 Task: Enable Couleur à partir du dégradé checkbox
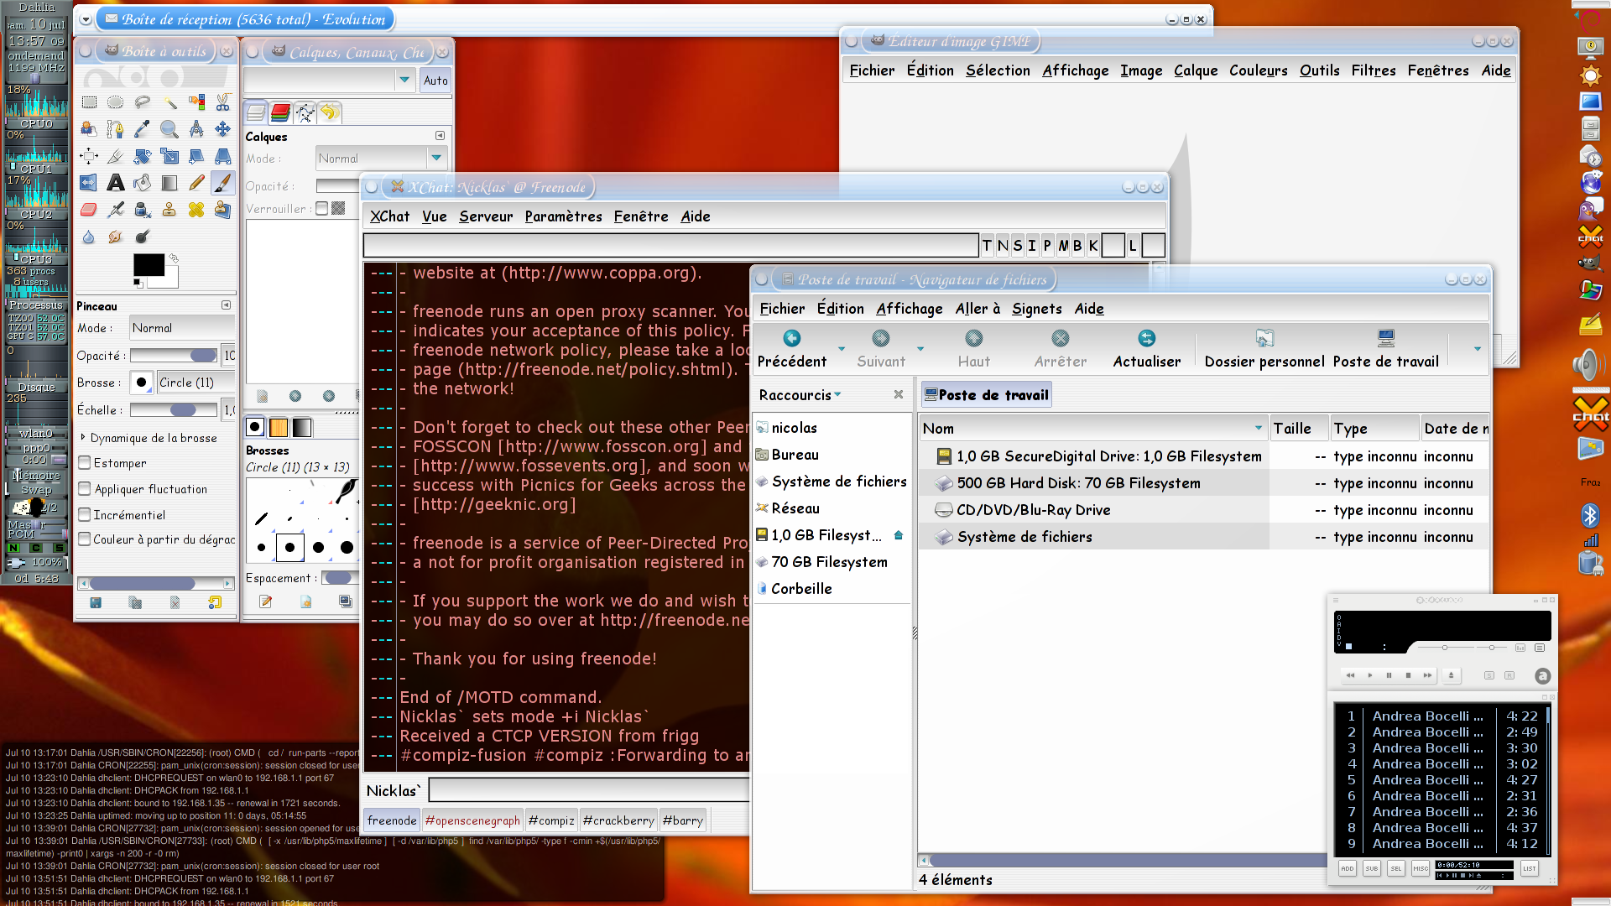tap(85, 539)
